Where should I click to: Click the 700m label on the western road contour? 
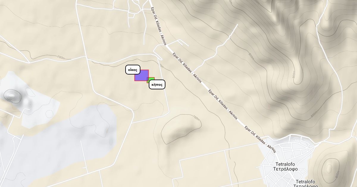61,57
